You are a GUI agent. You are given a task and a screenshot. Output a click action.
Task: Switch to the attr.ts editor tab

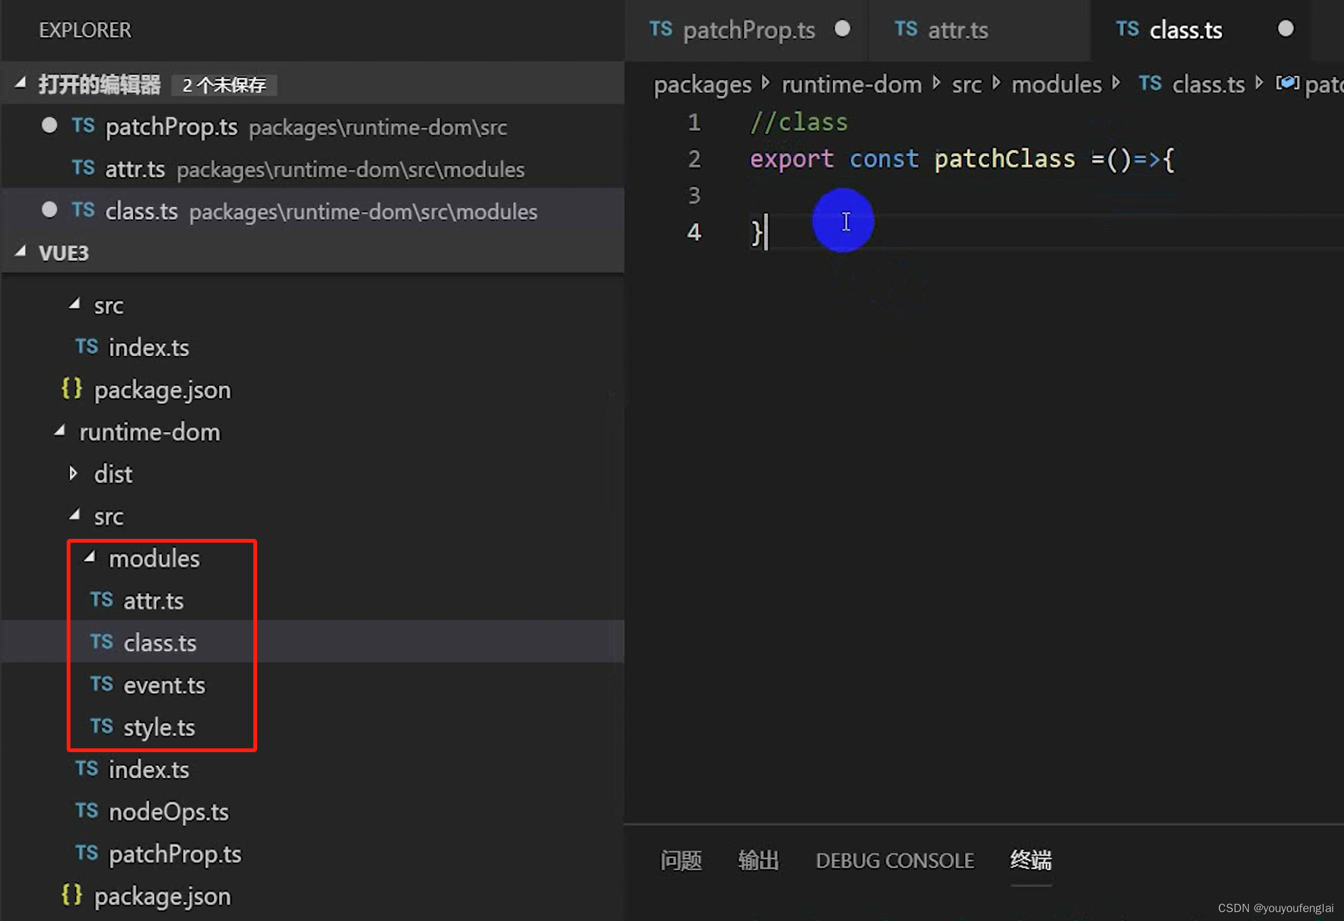tap(957, 30)
